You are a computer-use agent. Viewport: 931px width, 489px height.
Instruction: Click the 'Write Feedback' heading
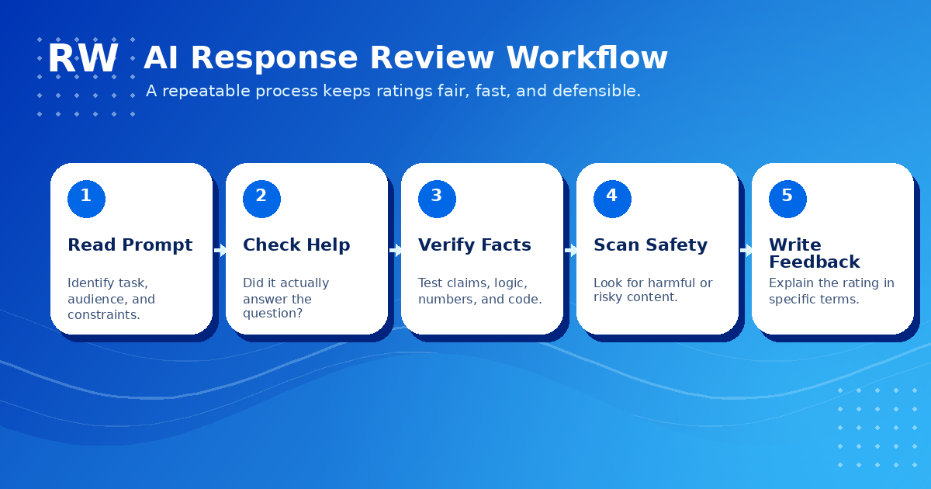tap(815, 254)
